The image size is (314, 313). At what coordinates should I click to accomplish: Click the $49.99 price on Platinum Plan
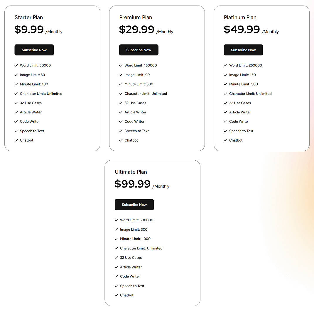[242, 29]
